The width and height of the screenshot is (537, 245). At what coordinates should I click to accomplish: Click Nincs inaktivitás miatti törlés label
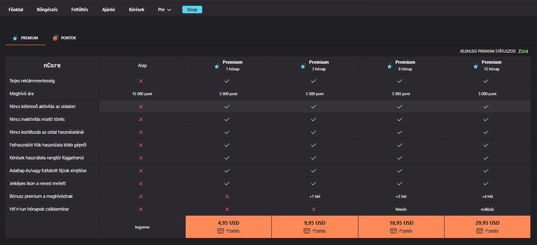[37, 120]
